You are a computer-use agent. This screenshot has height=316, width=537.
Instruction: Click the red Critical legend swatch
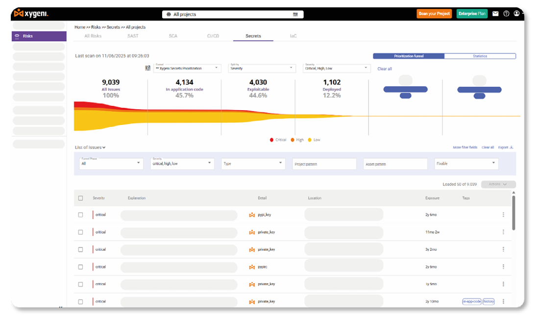pos(271,140)
